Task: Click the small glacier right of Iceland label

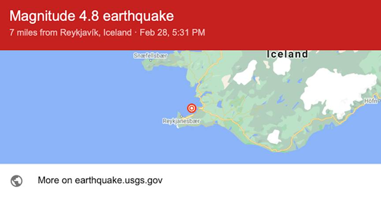Action: 281,66
